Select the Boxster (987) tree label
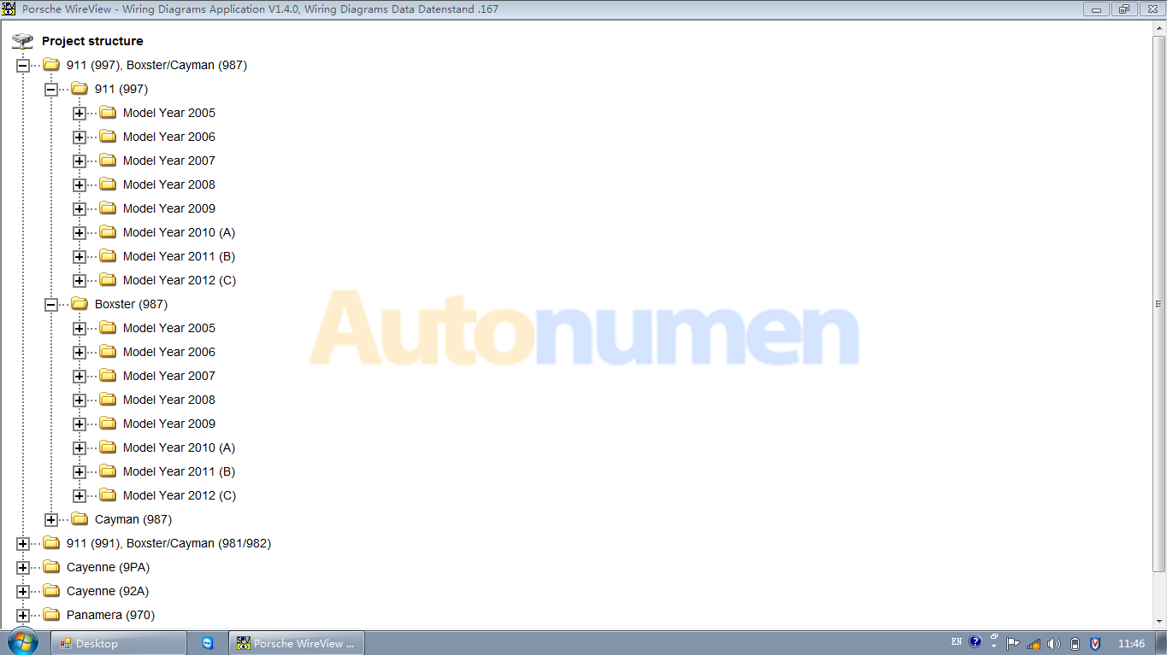This screenshot has width=1167, height=655. (131, 304)
